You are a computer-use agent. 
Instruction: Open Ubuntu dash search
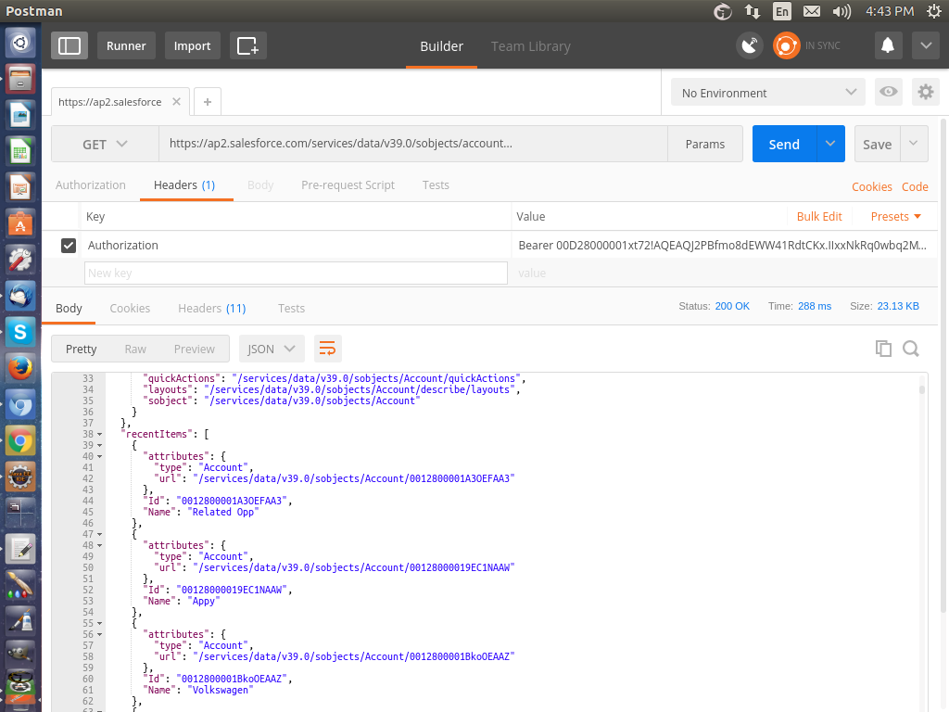[x=20, y=43]
